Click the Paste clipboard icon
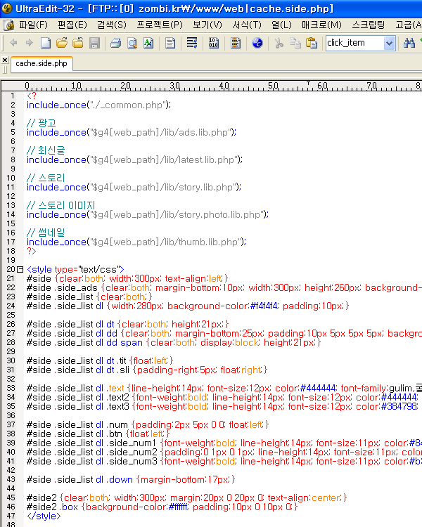Screen dimensions: 422x527 pos(311,43)
